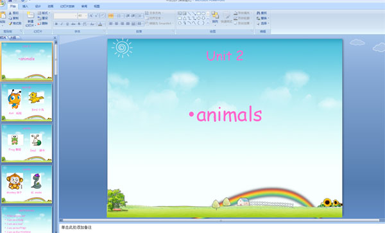385x233 pixels.
Task: Click the Copy (复制) icon
Action: (10, 18)
